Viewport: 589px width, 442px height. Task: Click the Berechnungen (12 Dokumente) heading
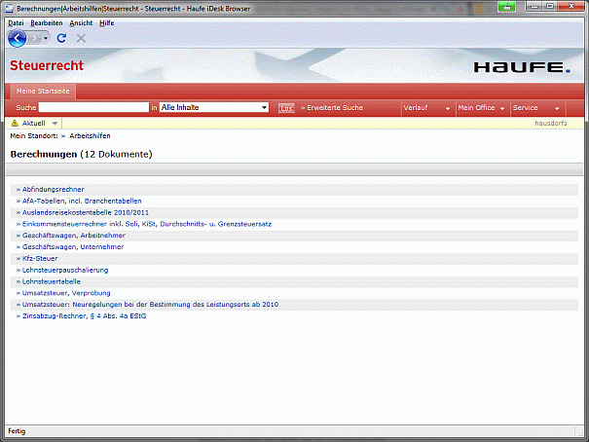click(81, 155)
